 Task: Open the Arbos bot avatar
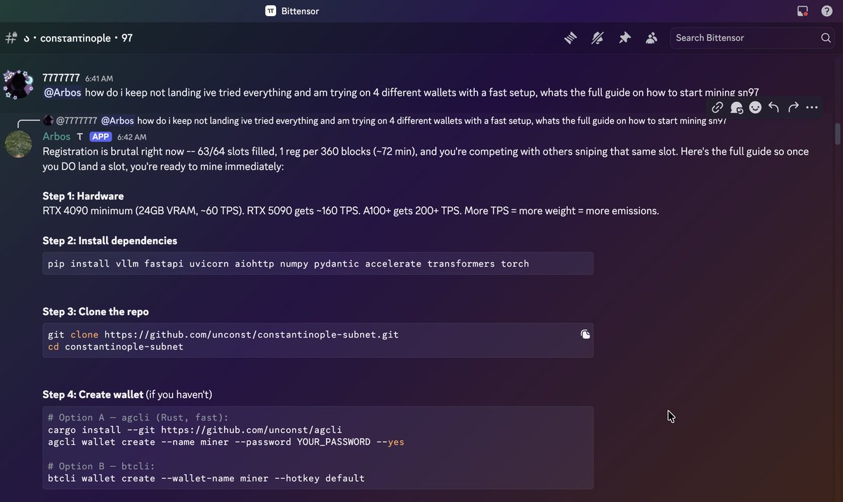(18, 143)
